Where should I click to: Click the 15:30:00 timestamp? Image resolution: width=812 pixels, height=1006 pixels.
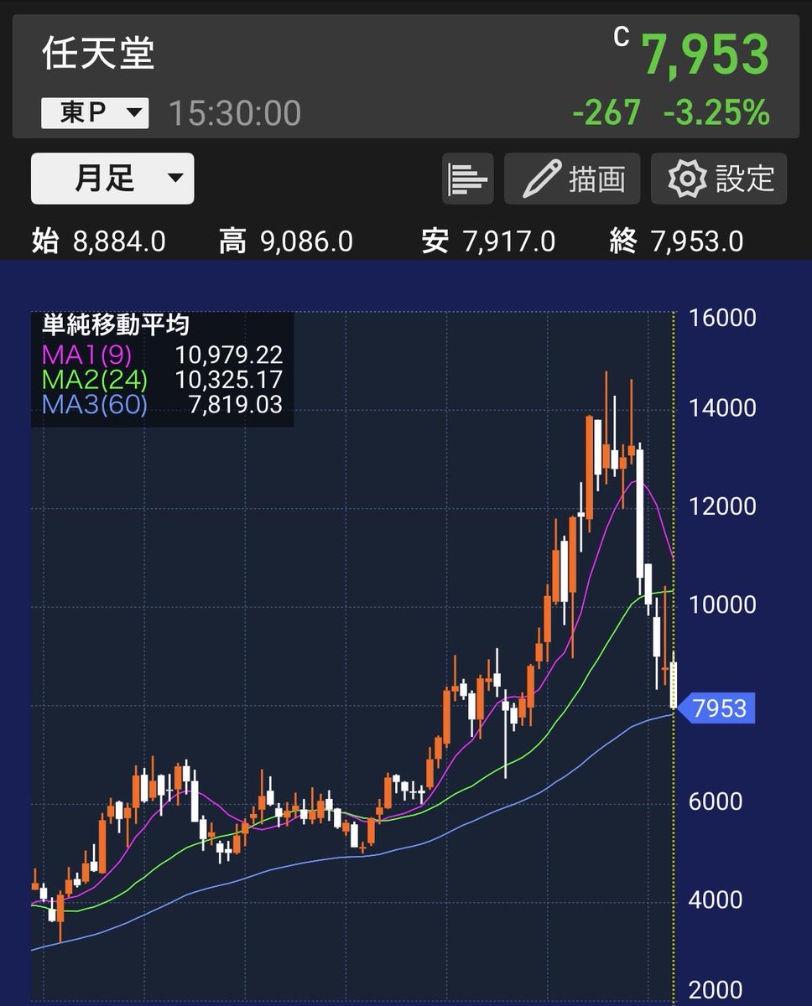[x=235, y=113]
